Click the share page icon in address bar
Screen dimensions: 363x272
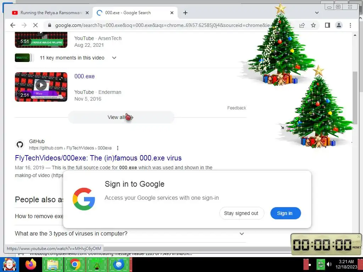click(302, 25)
